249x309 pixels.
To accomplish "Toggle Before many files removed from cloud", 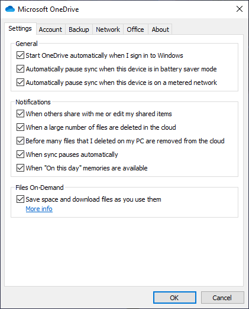I will coord(20,141).
